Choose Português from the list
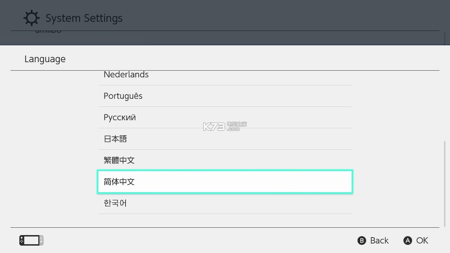This screenshot has width=450, height=253. point(225,96)
